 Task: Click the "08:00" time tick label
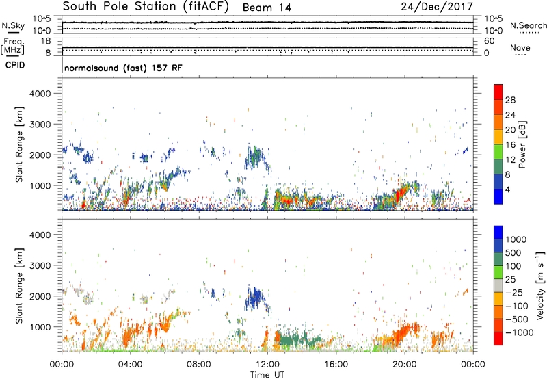[x=199, y=365]
